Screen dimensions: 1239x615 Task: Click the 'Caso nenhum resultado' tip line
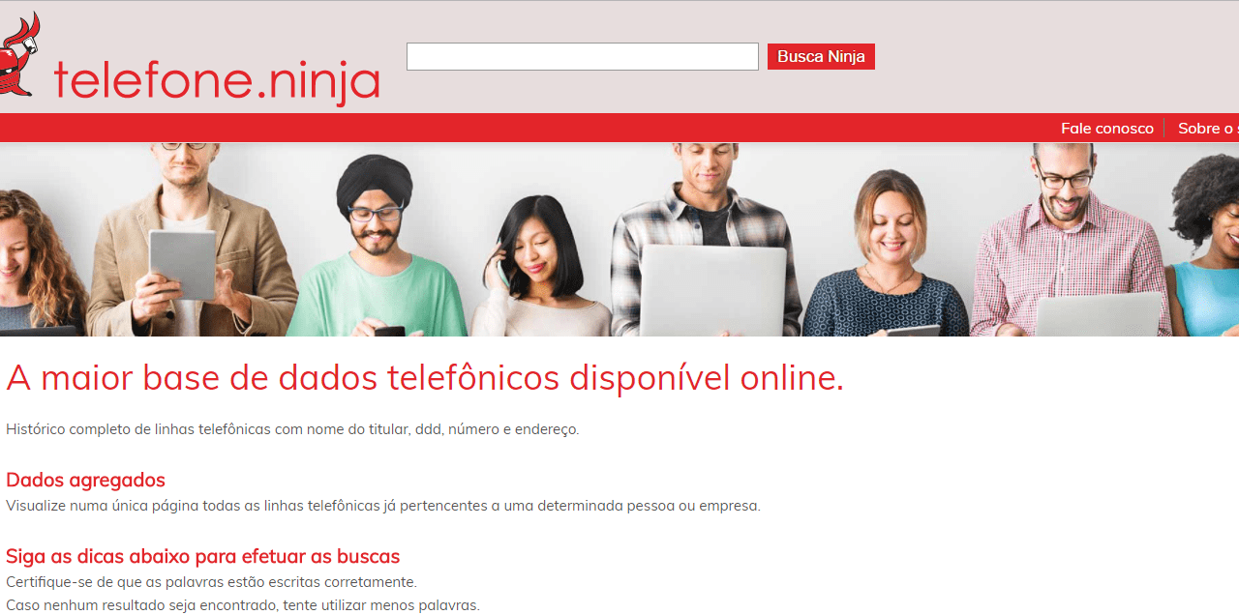click(x=243, y=605)
